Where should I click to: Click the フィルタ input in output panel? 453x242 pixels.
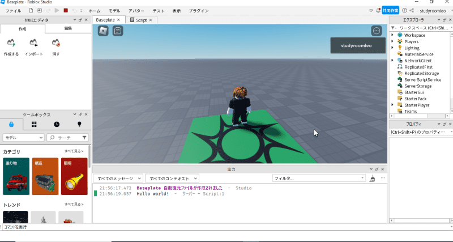319,179
